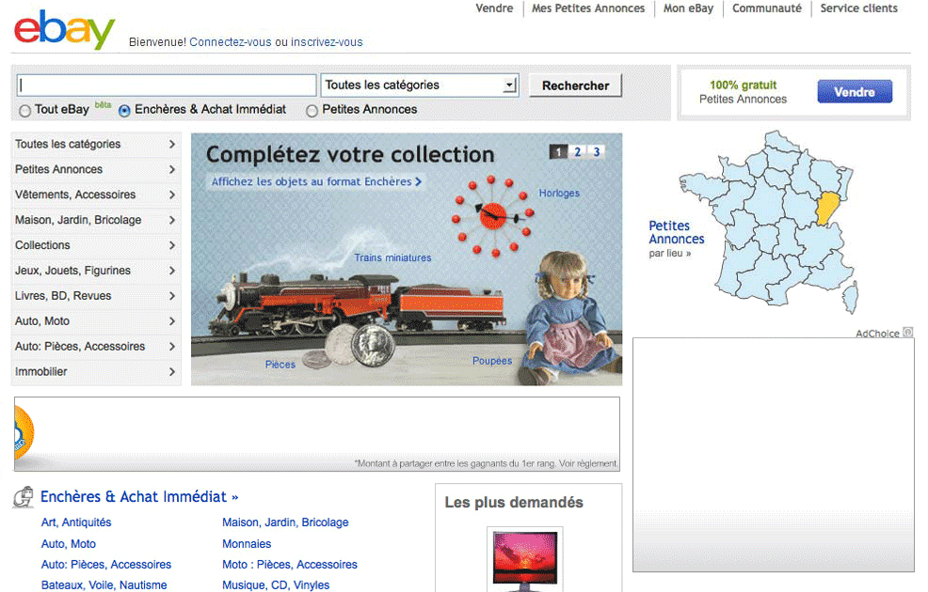
Task: Click the red clock in the banner
Action: [x=493, y=216]
